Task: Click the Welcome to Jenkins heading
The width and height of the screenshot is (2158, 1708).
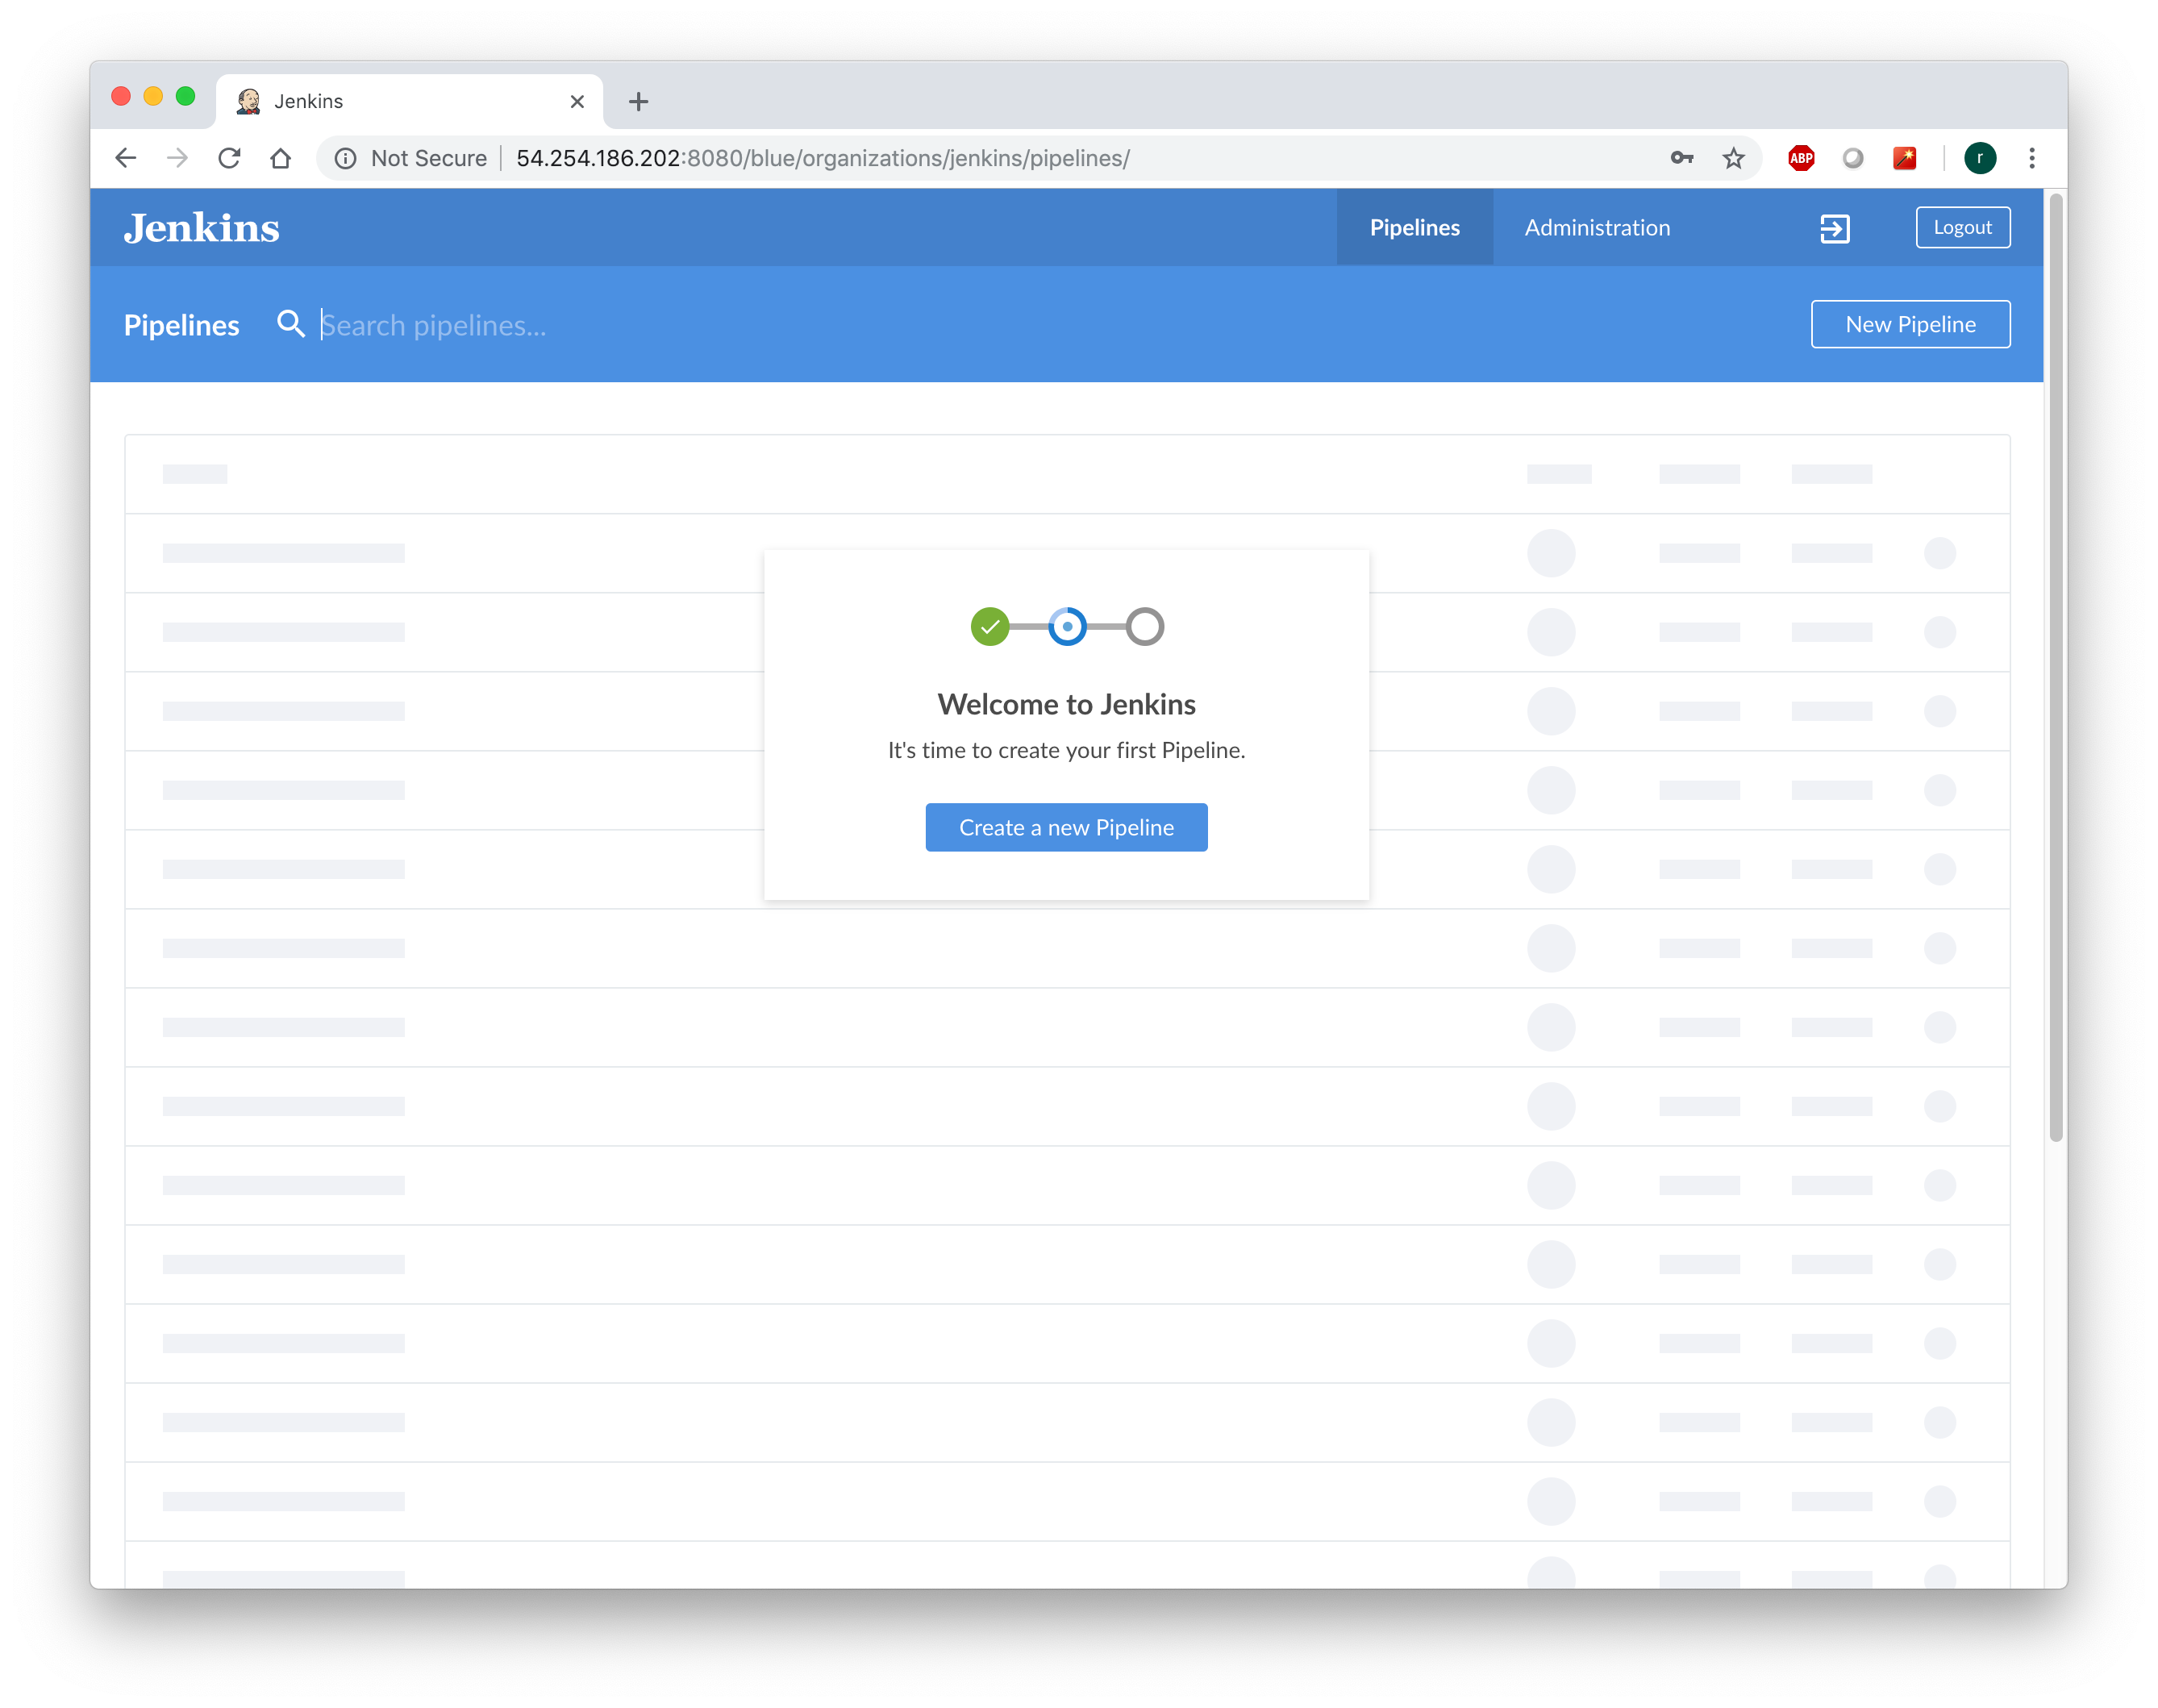Action: (1066, 704)
